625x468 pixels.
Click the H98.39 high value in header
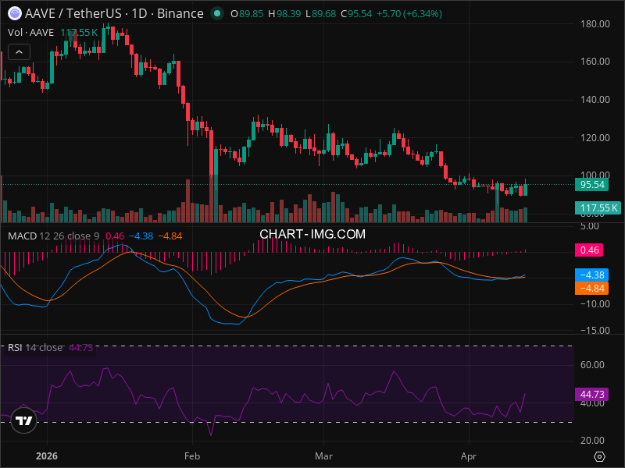(284, 14)
